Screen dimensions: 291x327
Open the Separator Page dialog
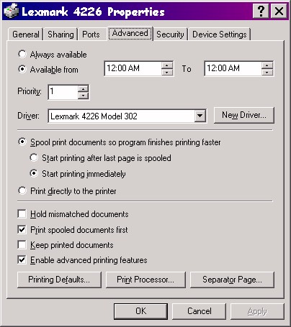[x=232, y=280]
